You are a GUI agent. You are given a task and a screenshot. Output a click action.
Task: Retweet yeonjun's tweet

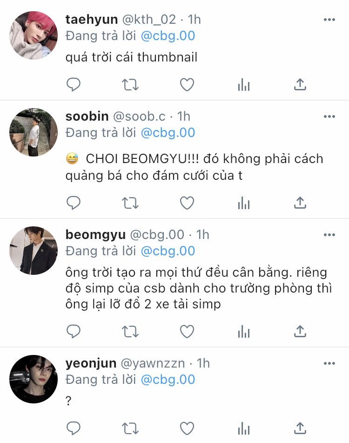click(130, 428)
